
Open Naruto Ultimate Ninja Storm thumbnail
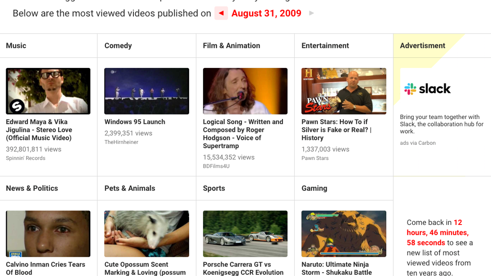tap(344, 233)
